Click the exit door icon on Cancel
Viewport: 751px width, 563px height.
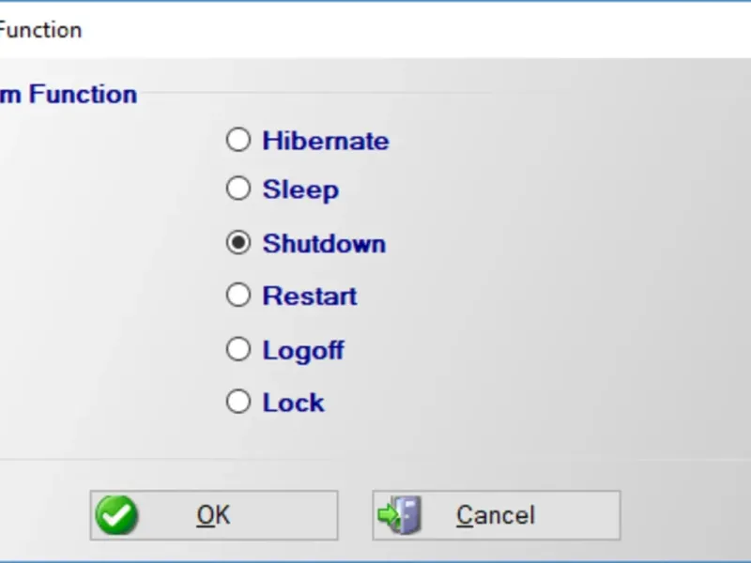click(x=400, y=515)
